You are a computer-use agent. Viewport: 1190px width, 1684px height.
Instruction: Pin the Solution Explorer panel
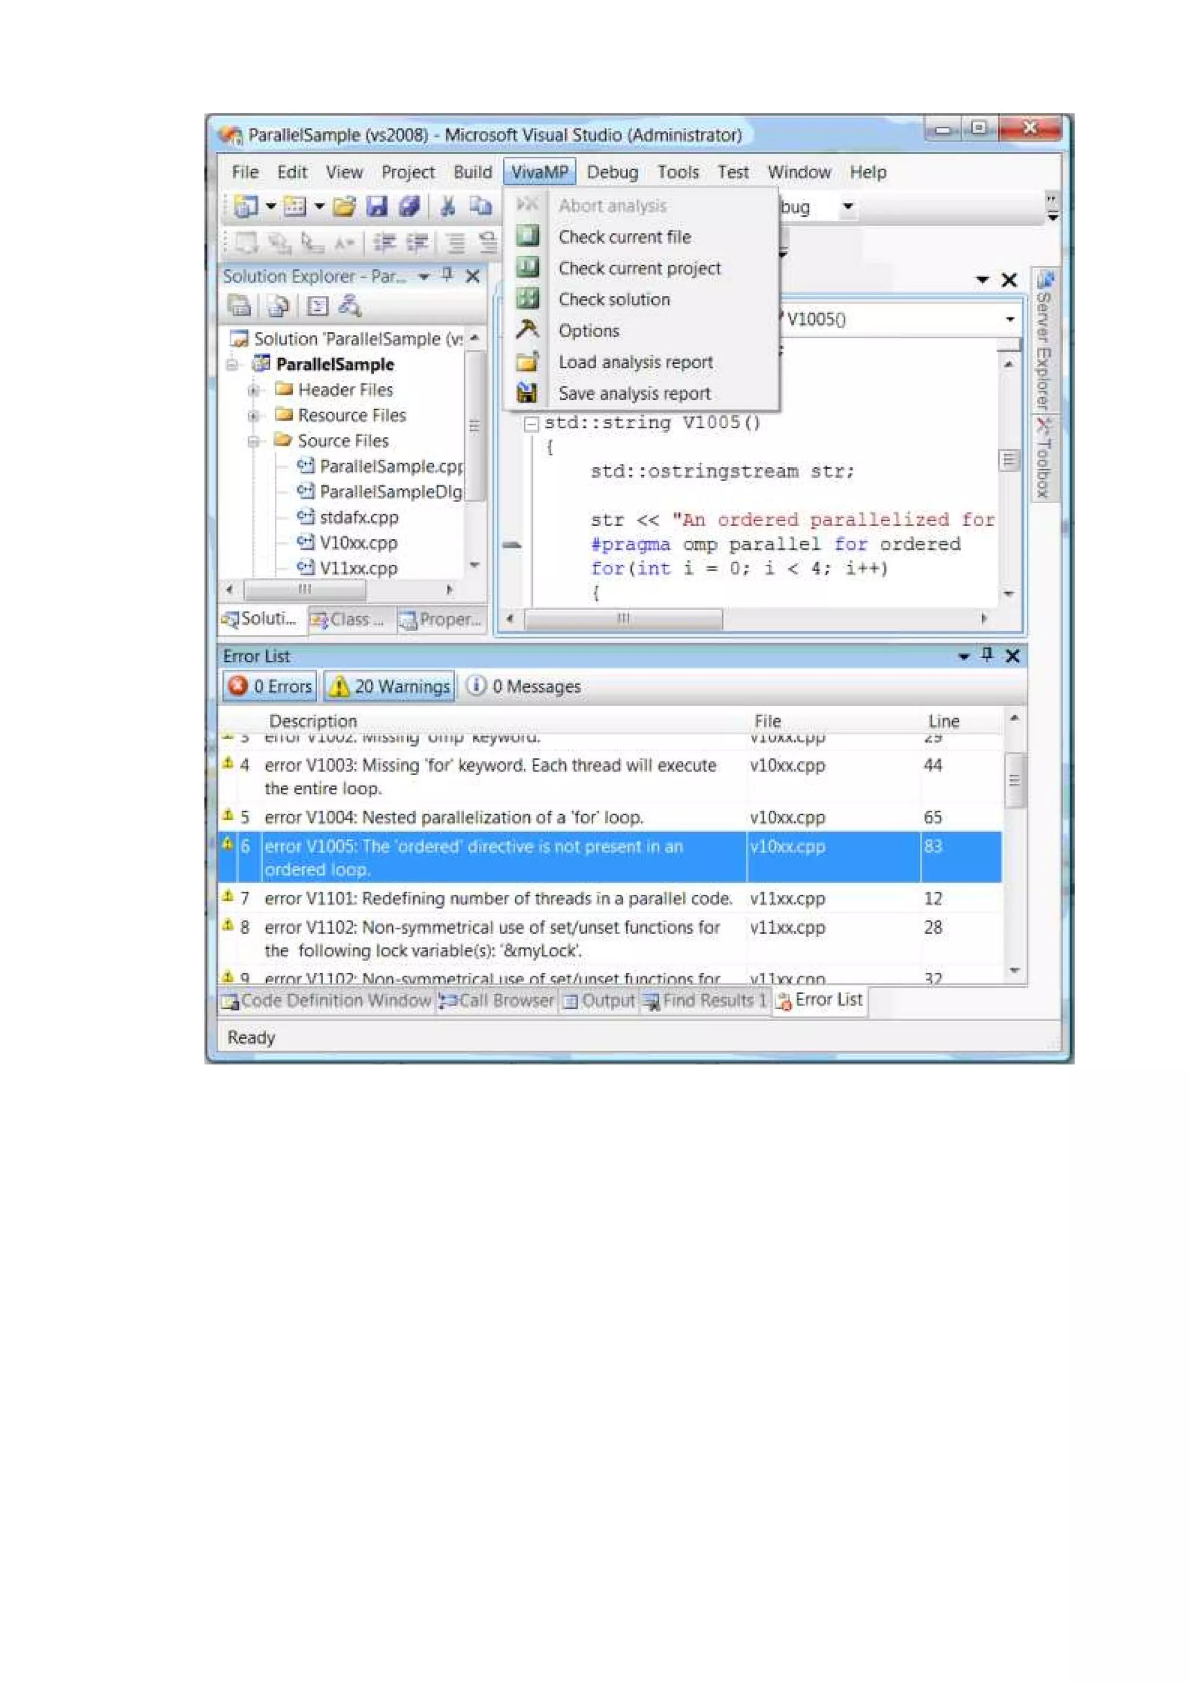(x=448, y=276)
